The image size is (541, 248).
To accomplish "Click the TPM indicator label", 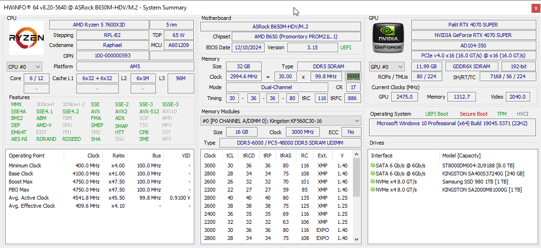I will pos(502,114).
